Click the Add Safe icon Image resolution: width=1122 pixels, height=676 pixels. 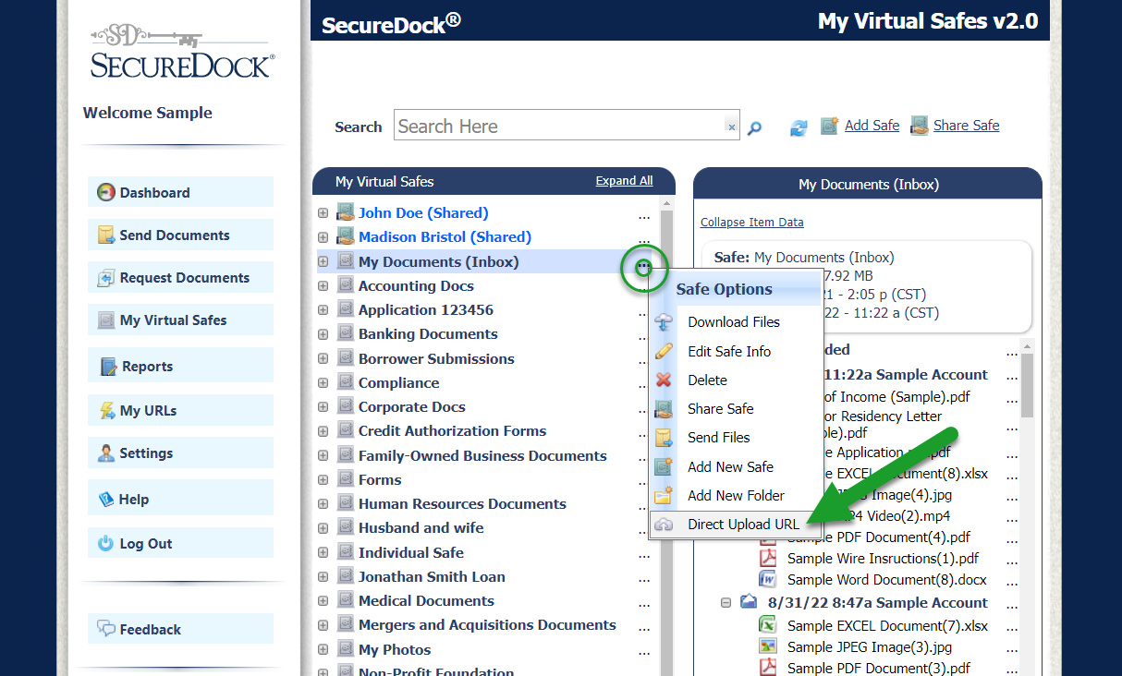tap(829, 126)
